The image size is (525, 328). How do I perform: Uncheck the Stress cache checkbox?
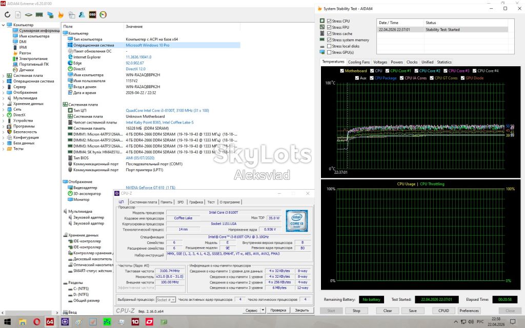pyautogui.click(x=329, y=34)
